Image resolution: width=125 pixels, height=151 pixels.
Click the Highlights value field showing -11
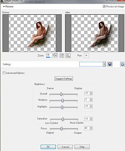[x=87, y=106]
